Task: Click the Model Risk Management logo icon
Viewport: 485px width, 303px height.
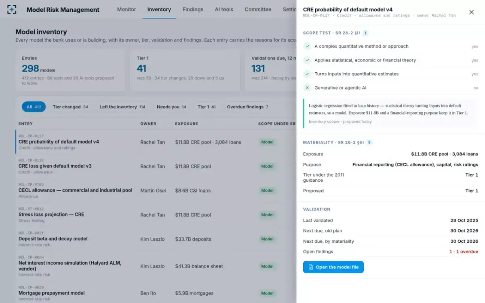Action: (x=12, y=9)
